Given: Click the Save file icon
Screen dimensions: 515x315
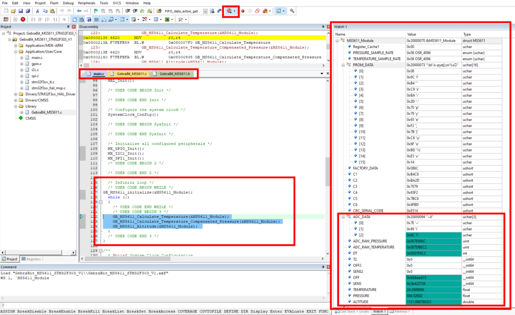Looking at the screenshot, I should [x=21, y=11].
